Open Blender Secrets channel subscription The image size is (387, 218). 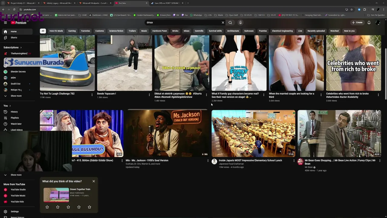pyautogui.click(x=19, y=72)
